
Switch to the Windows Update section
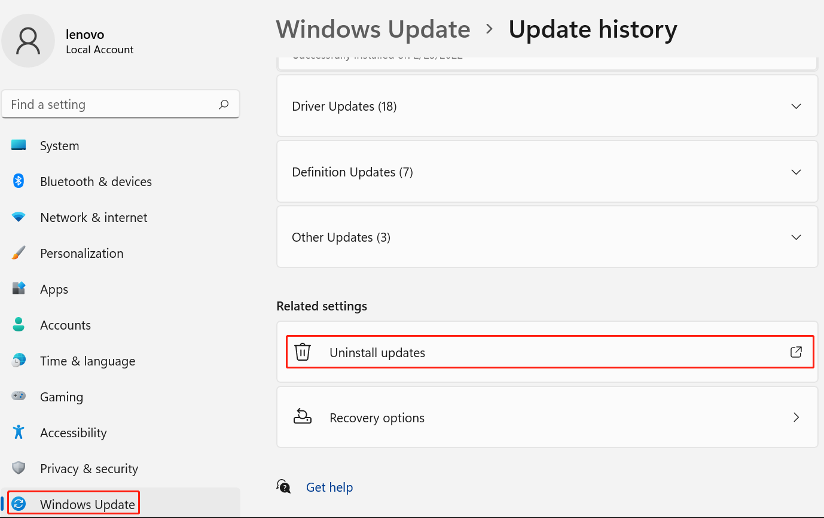coord(87,504)
